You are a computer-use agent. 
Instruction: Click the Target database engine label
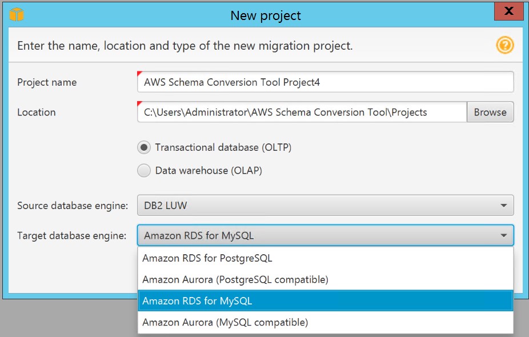72,235
